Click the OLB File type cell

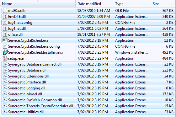tap(122, 11)
